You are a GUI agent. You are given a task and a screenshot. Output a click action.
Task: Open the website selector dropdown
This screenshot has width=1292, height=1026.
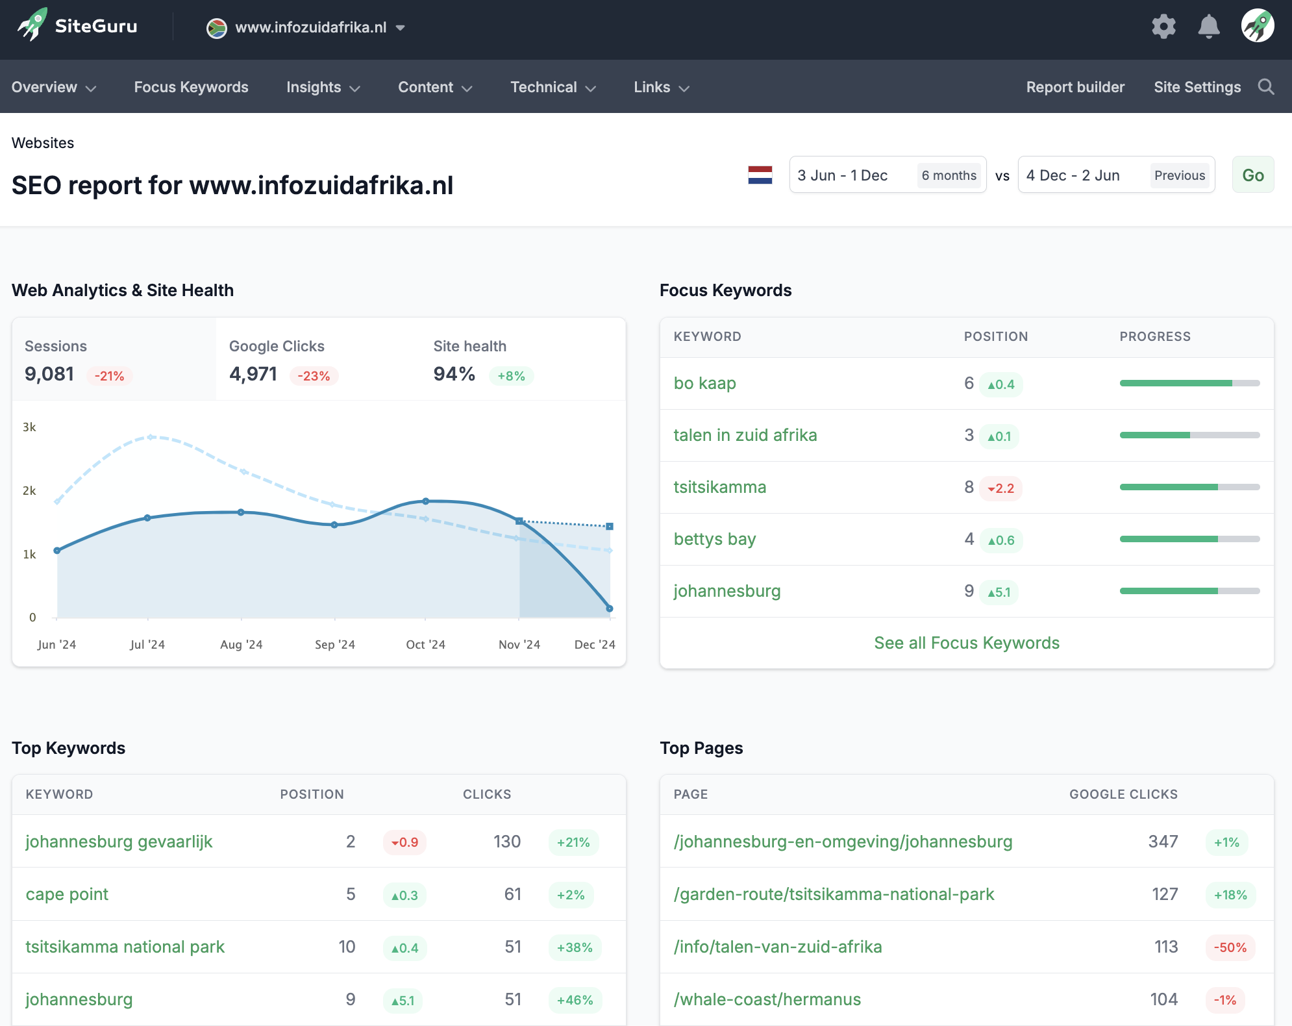coord(401,28)
